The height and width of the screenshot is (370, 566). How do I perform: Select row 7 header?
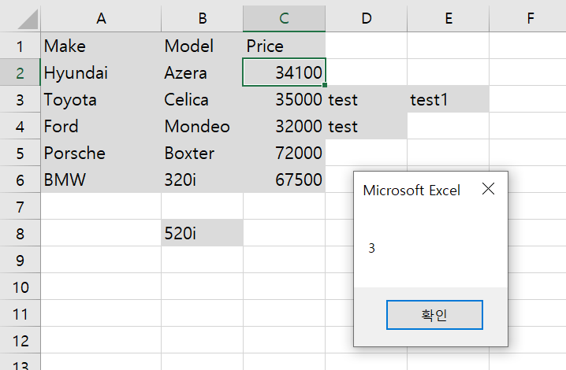pos(20,206)
